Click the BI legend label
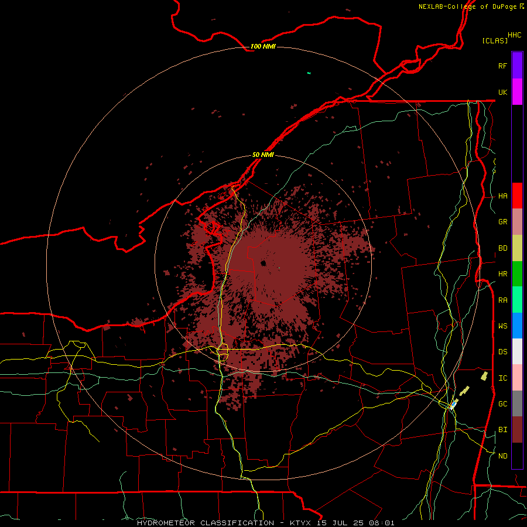The height and width of the screenshot is (527, 527). tap(502, 430)
